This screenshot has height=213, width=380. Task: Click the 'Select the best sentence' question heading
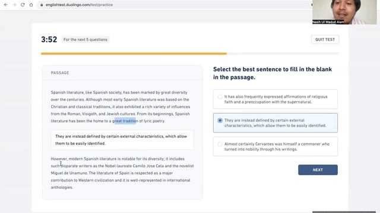point(273,73)
